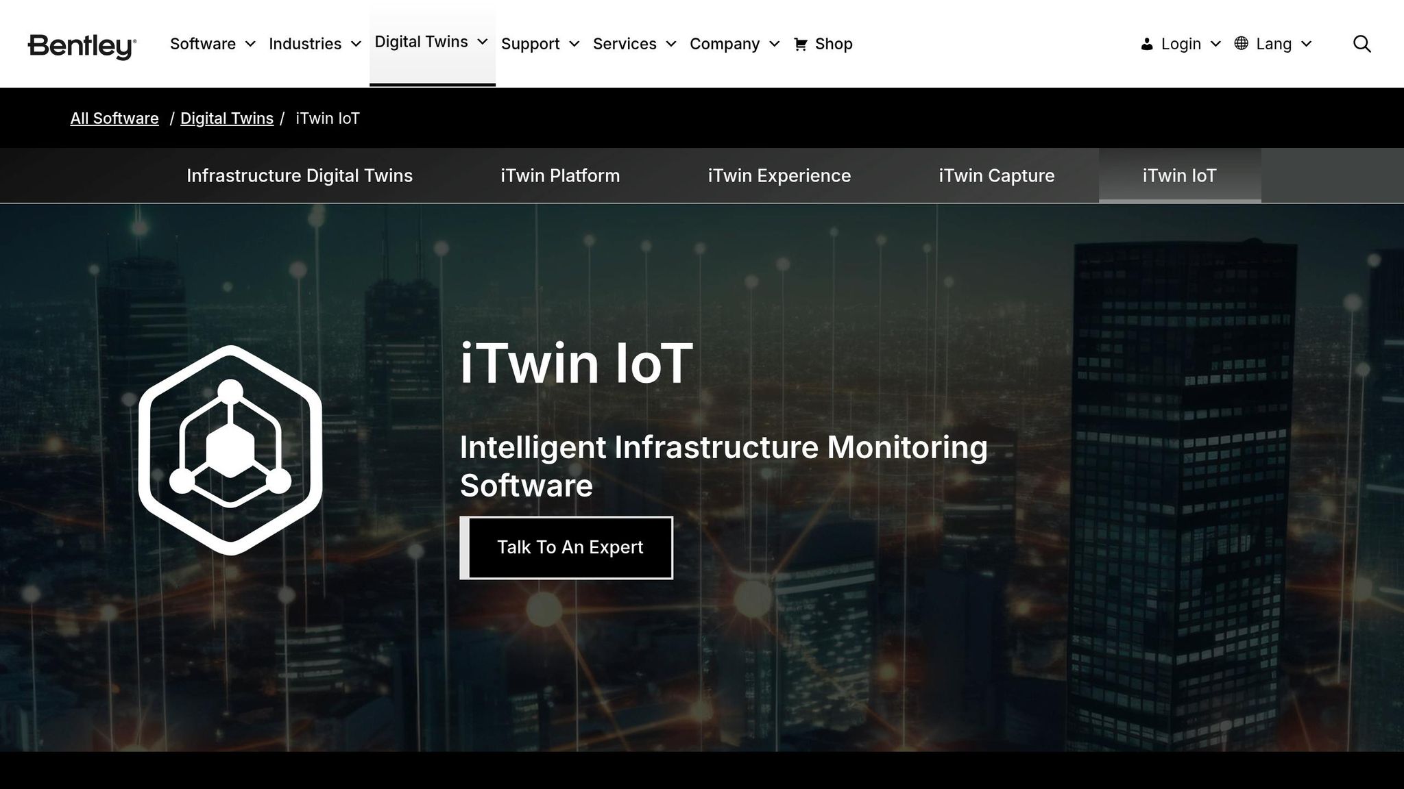This screenshot has height=789, width=1404.
Task: Click the Talk To An Expert button
Action: click(568, 547)
